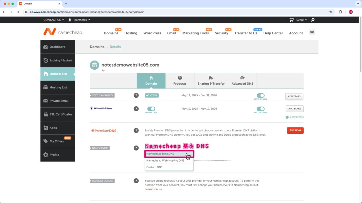
Task: Open the Dashboard from the sidebar
Action: (x=58, y=47)
